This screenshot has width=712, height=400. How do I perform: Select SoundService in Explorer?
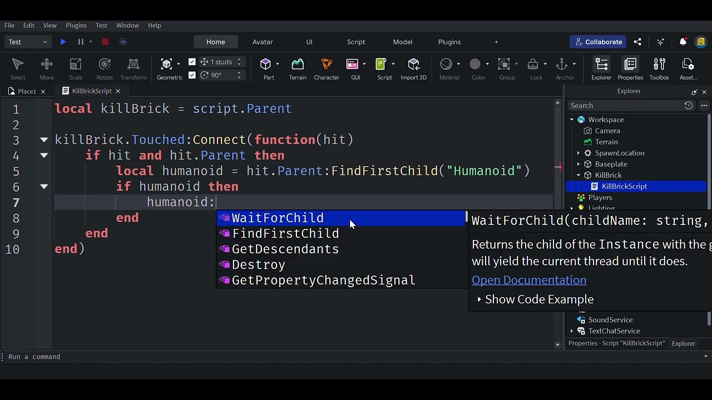[x=610, y=320]
